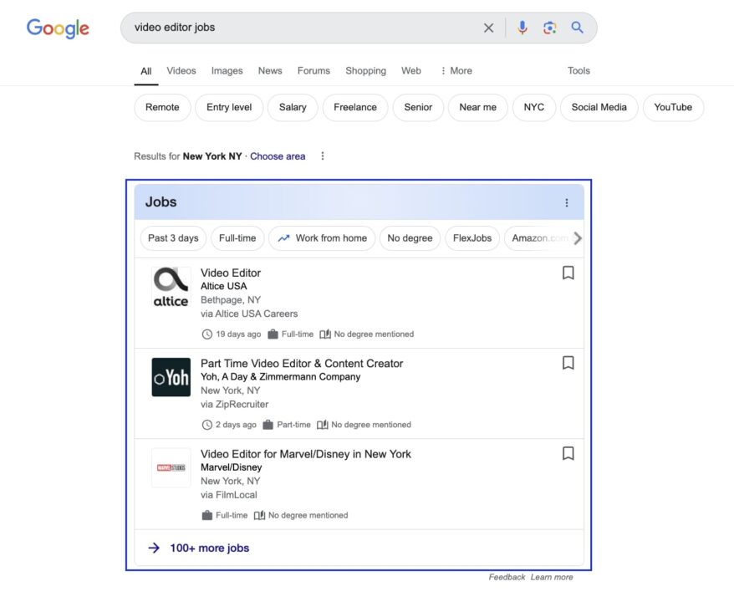Click the 'via FilmLocal' text
Image resolution: width=734 pixels, height=602 pixels.
click(x=229, y=495)
